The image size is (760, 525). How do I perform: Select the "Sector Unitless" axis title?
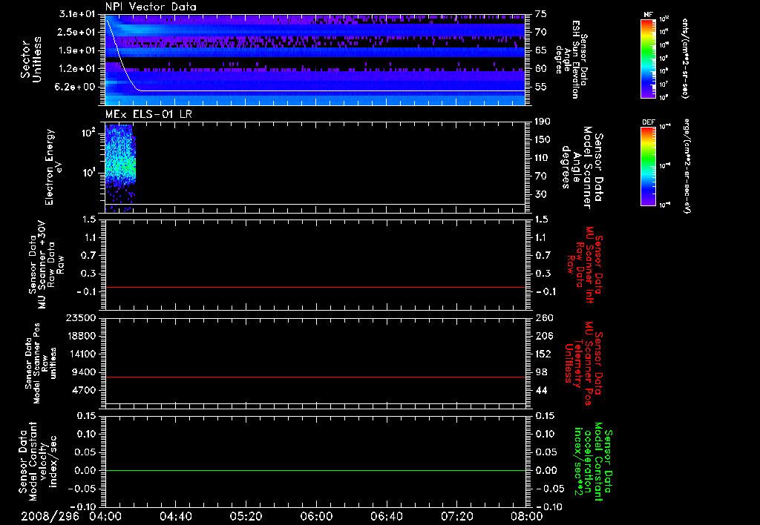pyautogui.click(x=31, y=59)
